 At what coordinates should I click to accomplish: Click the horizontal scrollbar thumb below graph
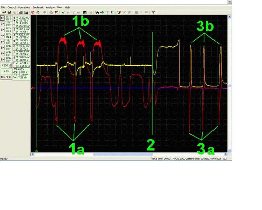tap(123, 154)
